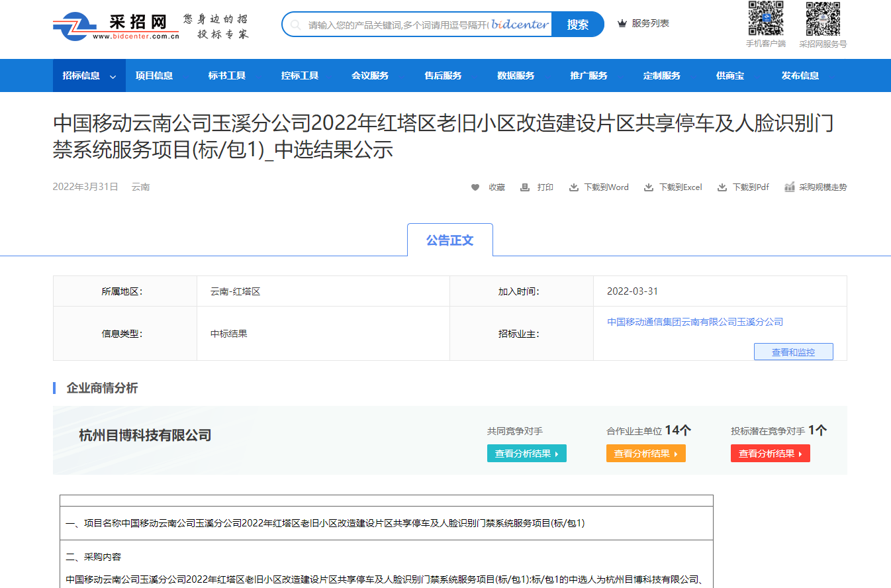891x588 pixels.
Task: Open the 中国移动通信集团云南有限公司玉溪分公司 link
Action: (x=695, y=322)
